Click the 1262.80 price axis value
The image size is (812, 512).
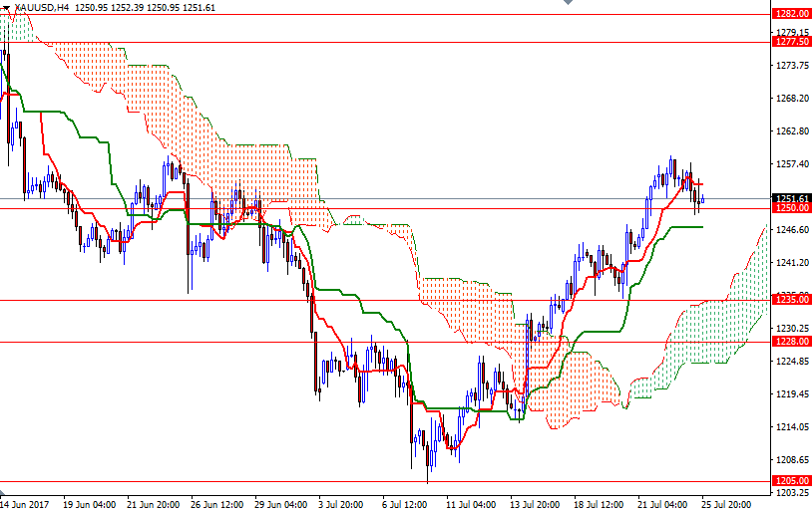(x=792, y=131)
